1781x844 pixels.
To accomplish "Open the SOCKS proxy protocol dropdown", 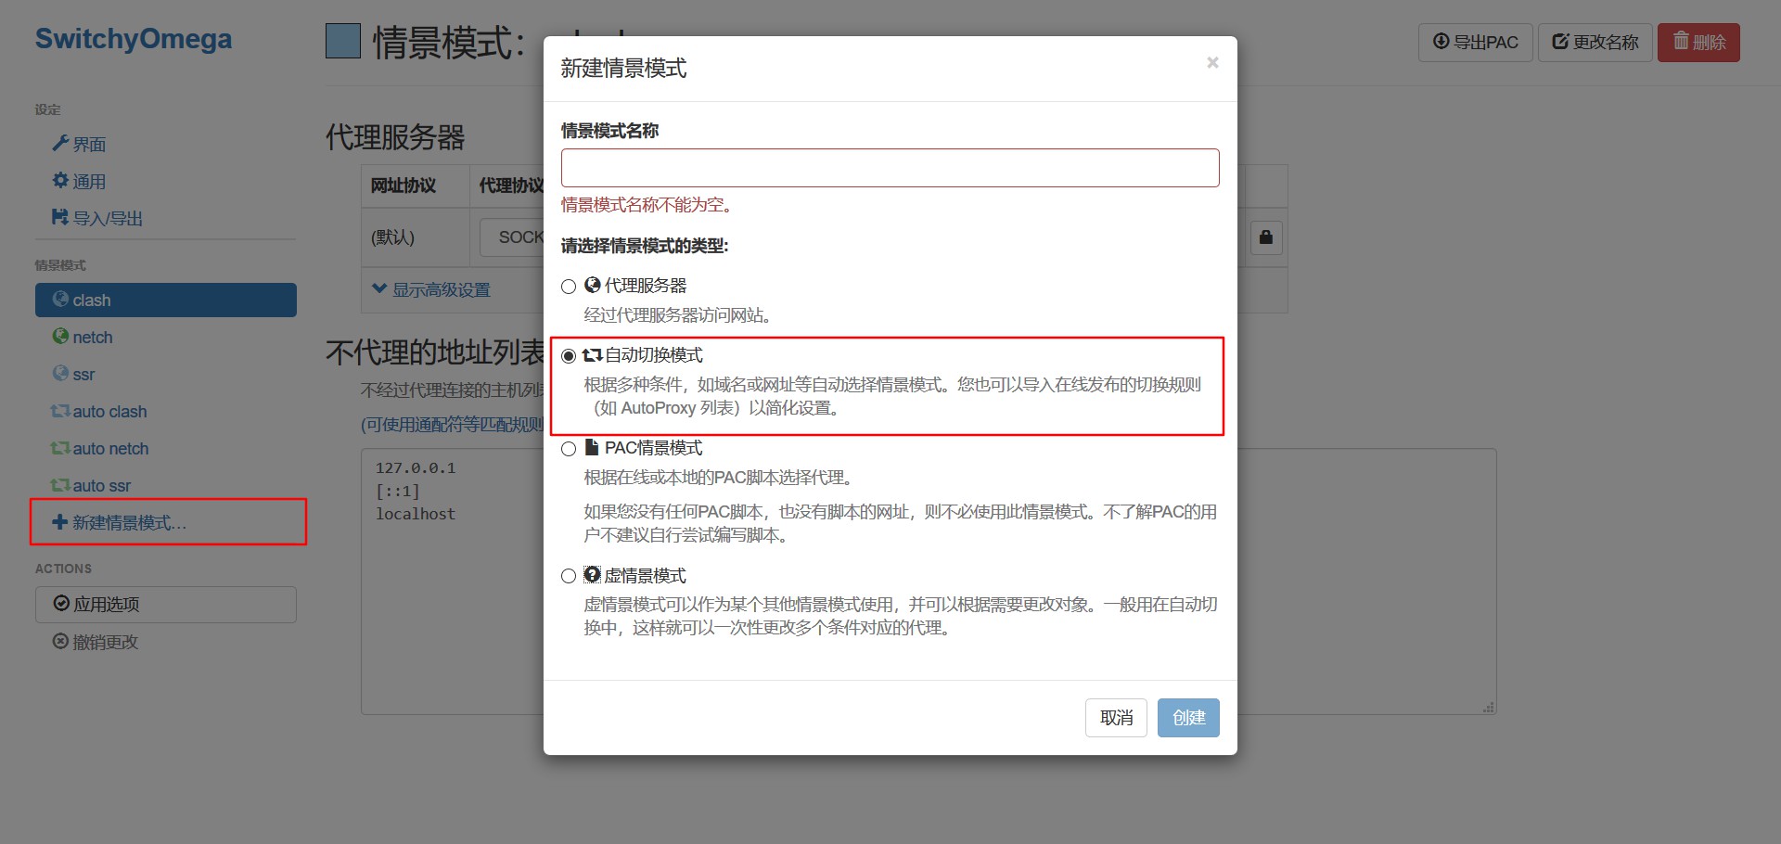I will point(513,237).
